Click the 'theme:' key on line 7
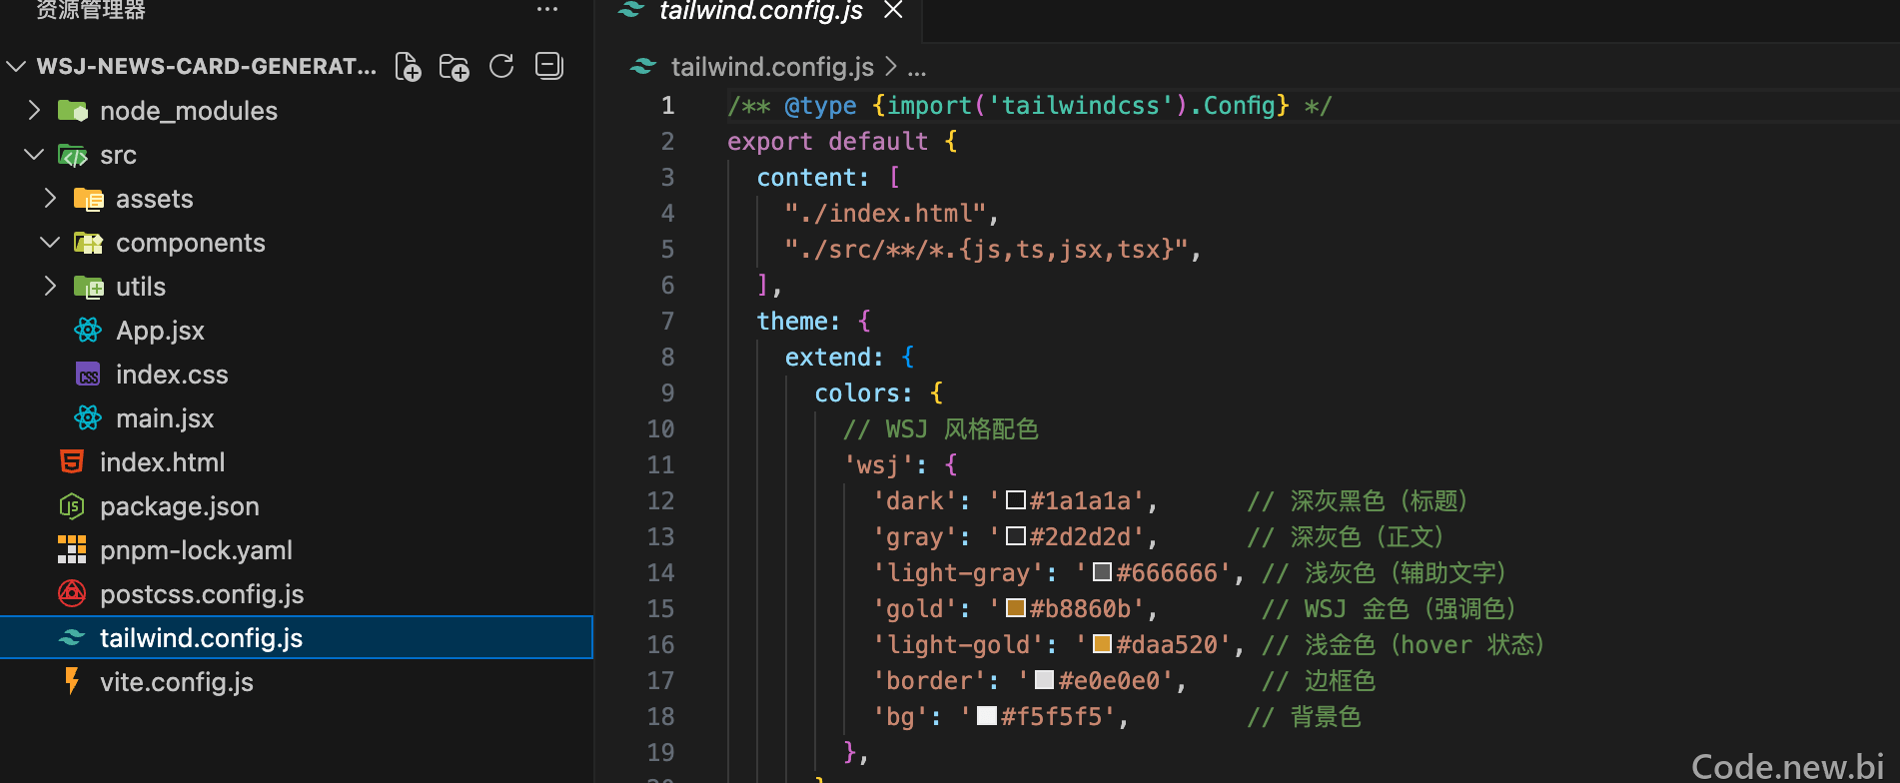The height and width of the screenshot is (783, 1900). 798,322
